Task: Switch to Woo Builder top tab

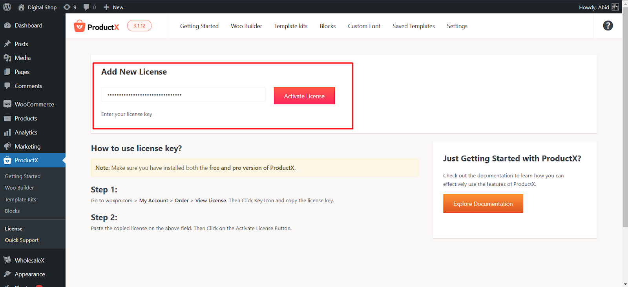Action: pos(246,26)
